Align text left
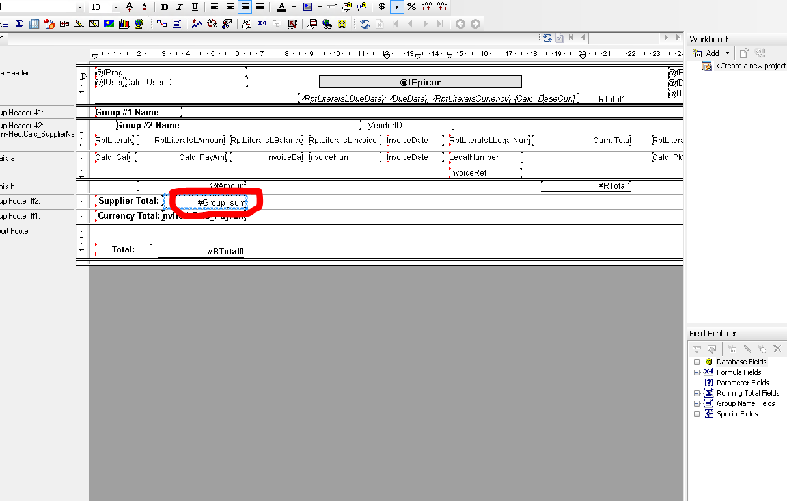This screenshot has width=787, height=501. point(214,7)
